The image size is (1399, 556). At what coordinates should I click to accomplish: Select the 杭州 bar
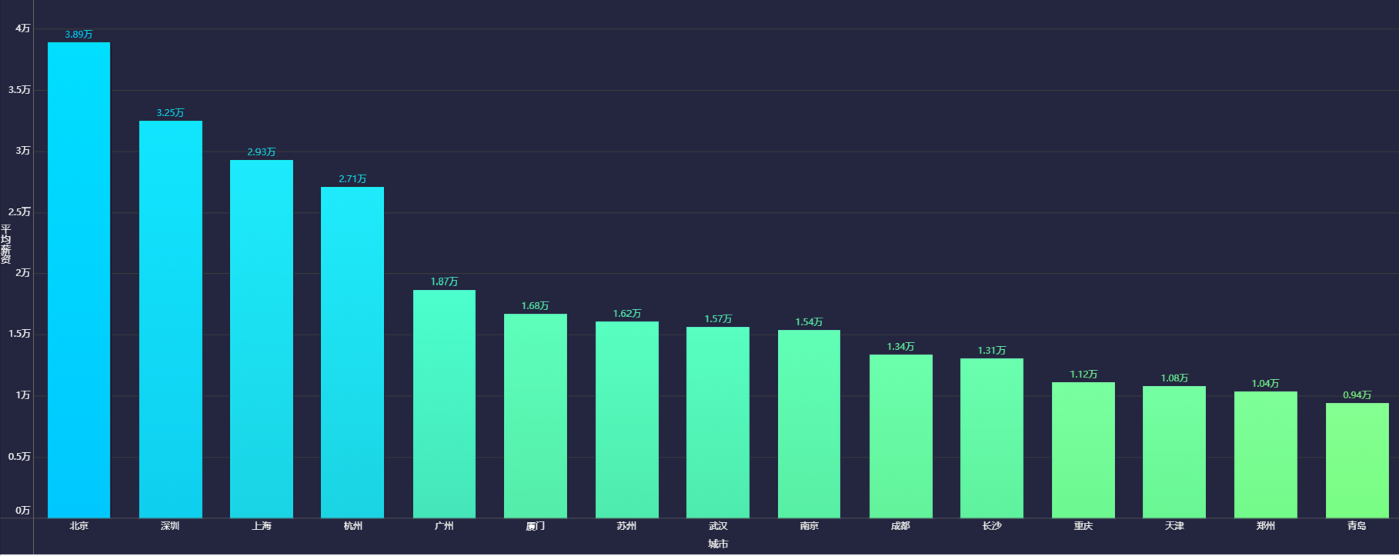coord(352,352)
